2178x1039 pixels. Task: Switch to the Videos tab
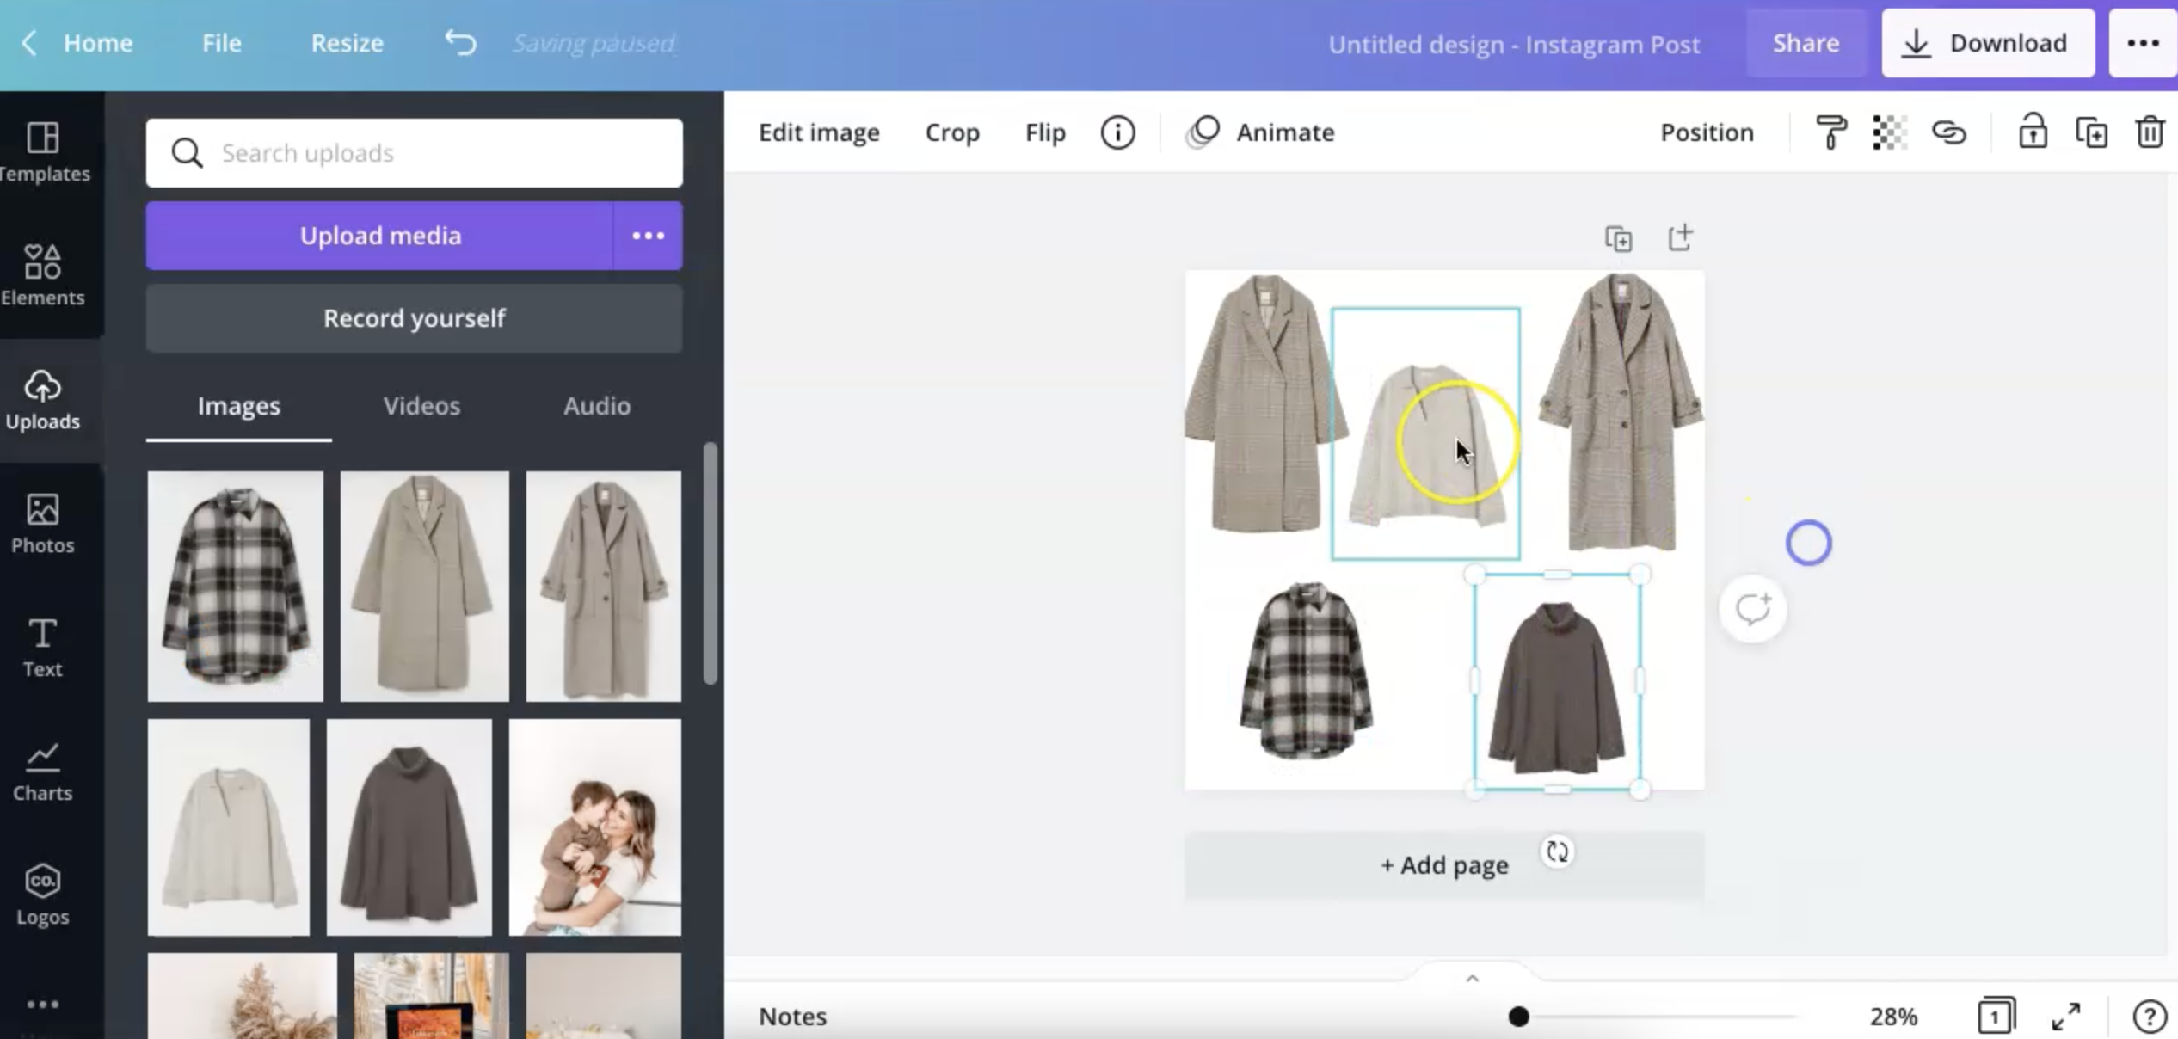coord(421,405)
